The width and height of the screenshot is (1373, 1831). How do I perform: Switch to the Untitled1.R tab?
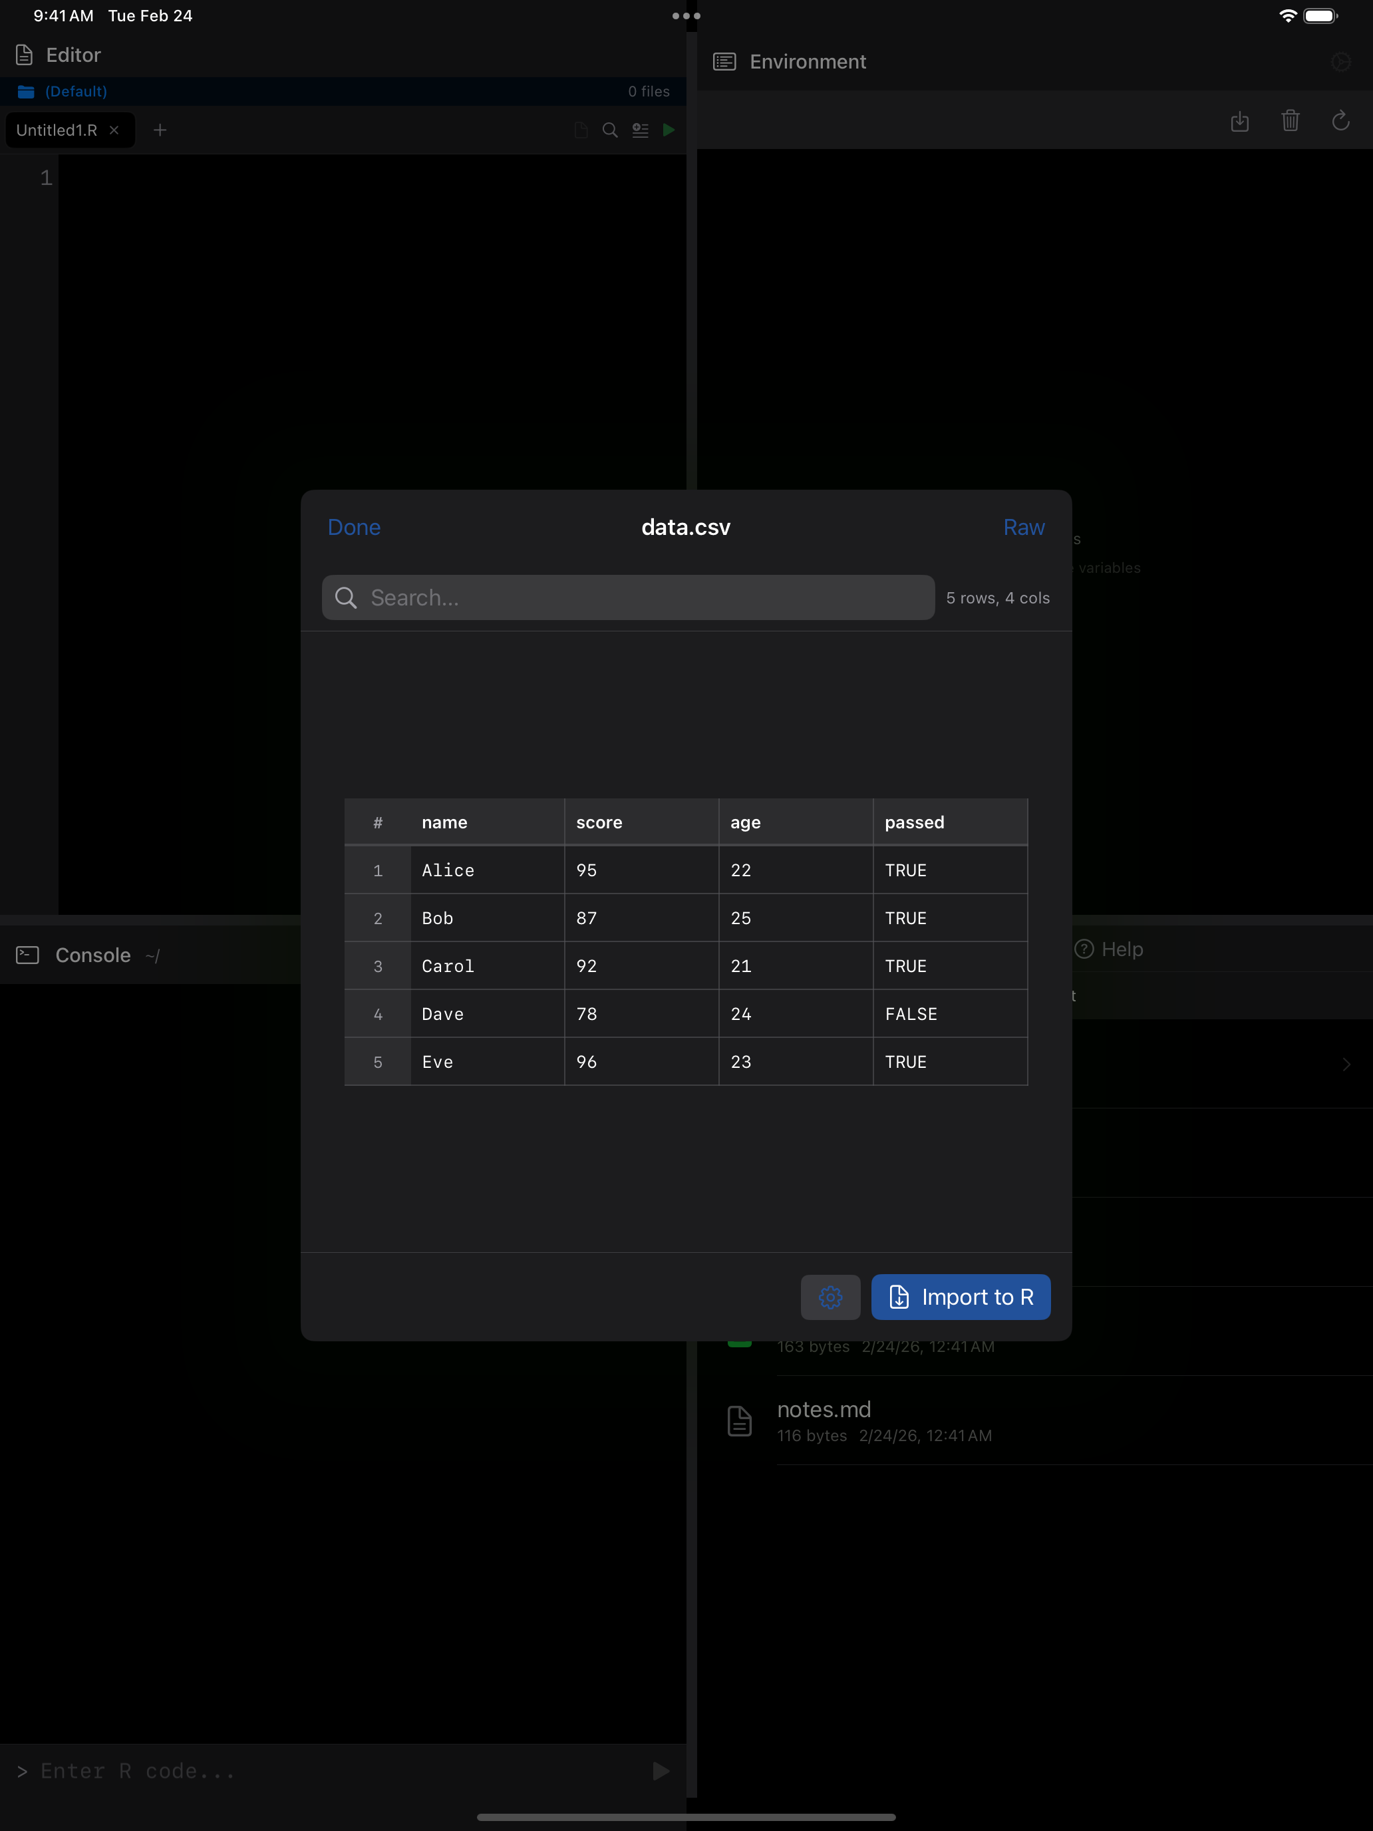click(57, 130)
